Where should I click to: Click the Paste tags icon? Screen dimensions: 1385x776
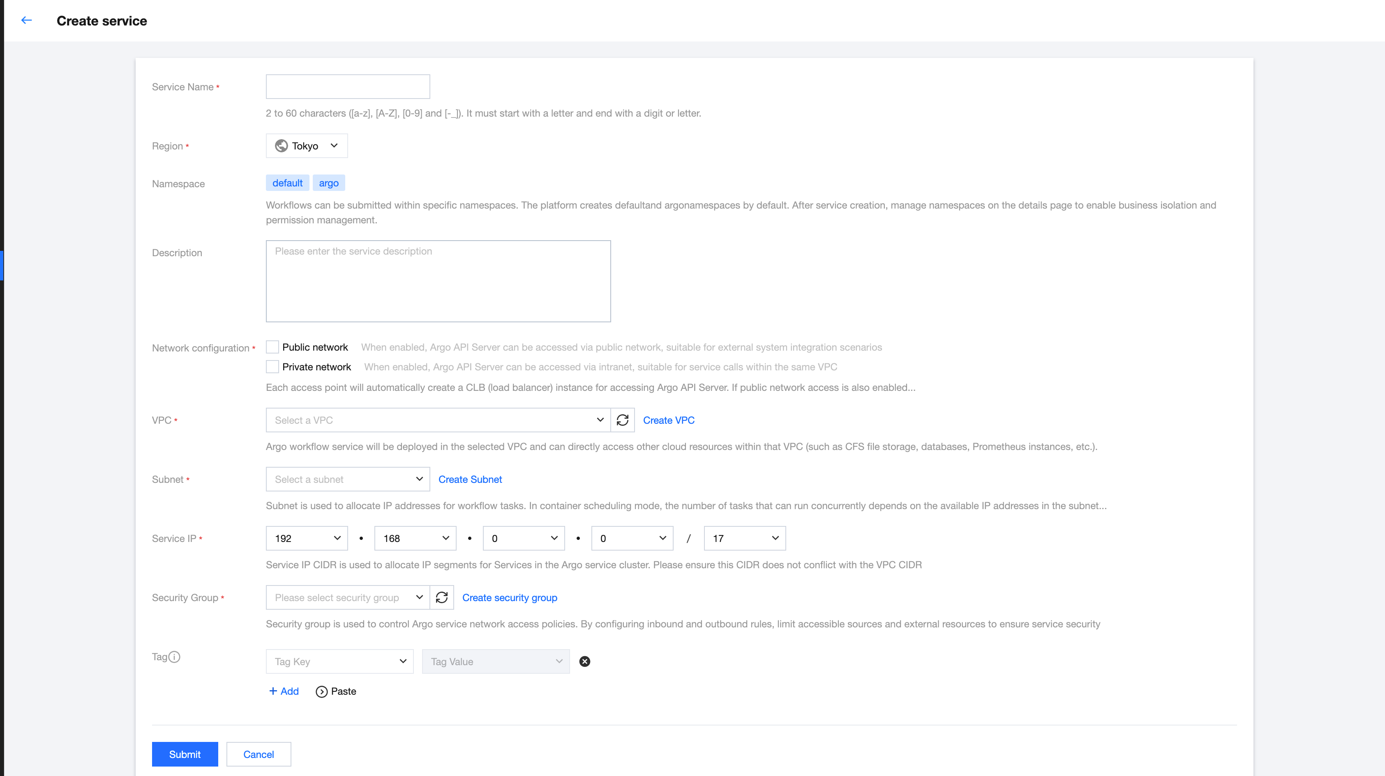tap(321, 692)
